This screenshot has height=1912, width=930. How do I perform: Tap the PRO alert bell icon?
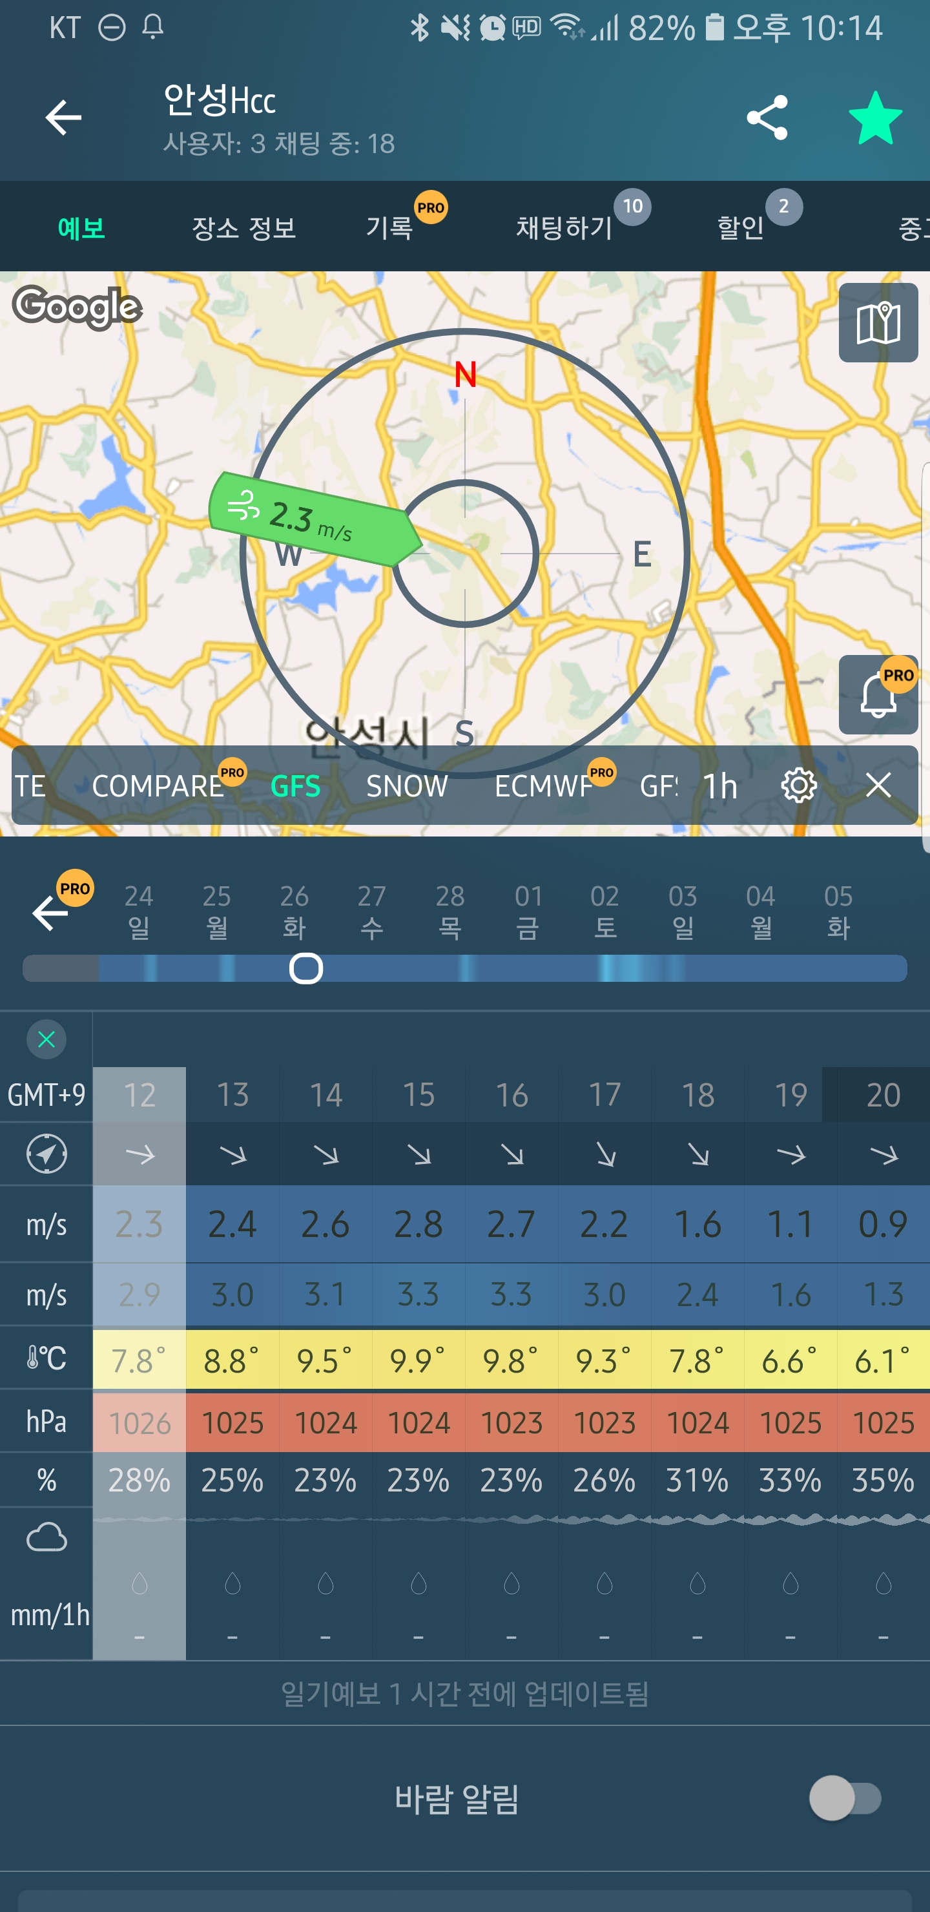pyautogui.click(x=878, y=695)
